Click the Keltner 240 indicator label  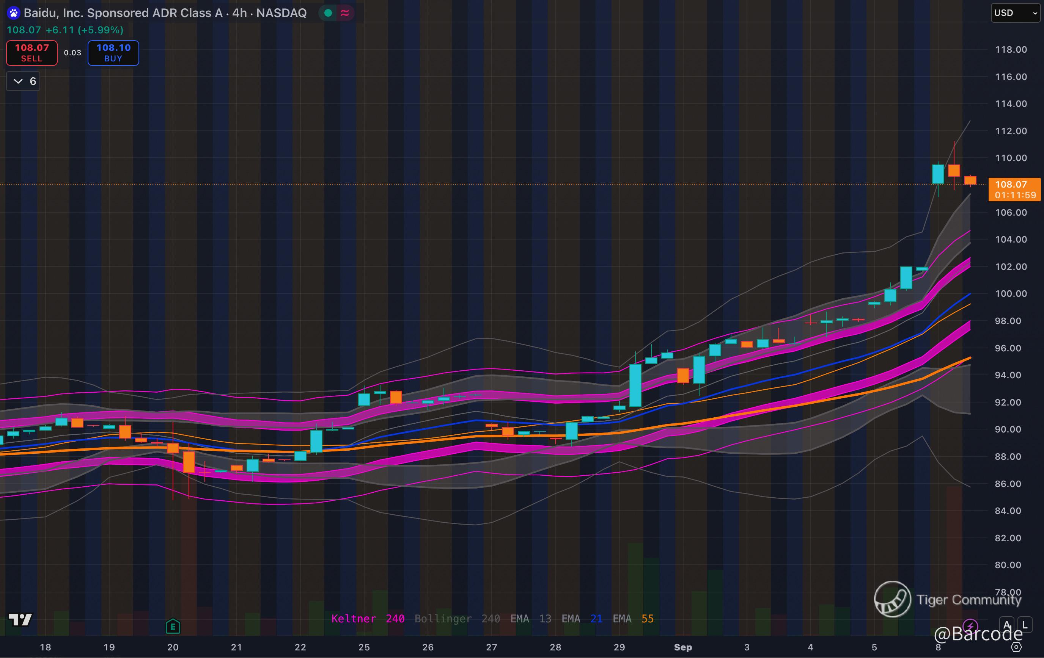click(368, 619)
